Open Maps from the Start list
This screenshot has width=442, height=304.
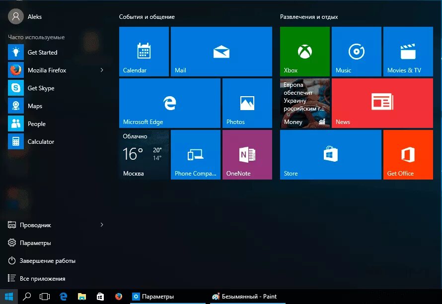pos(57,106)
